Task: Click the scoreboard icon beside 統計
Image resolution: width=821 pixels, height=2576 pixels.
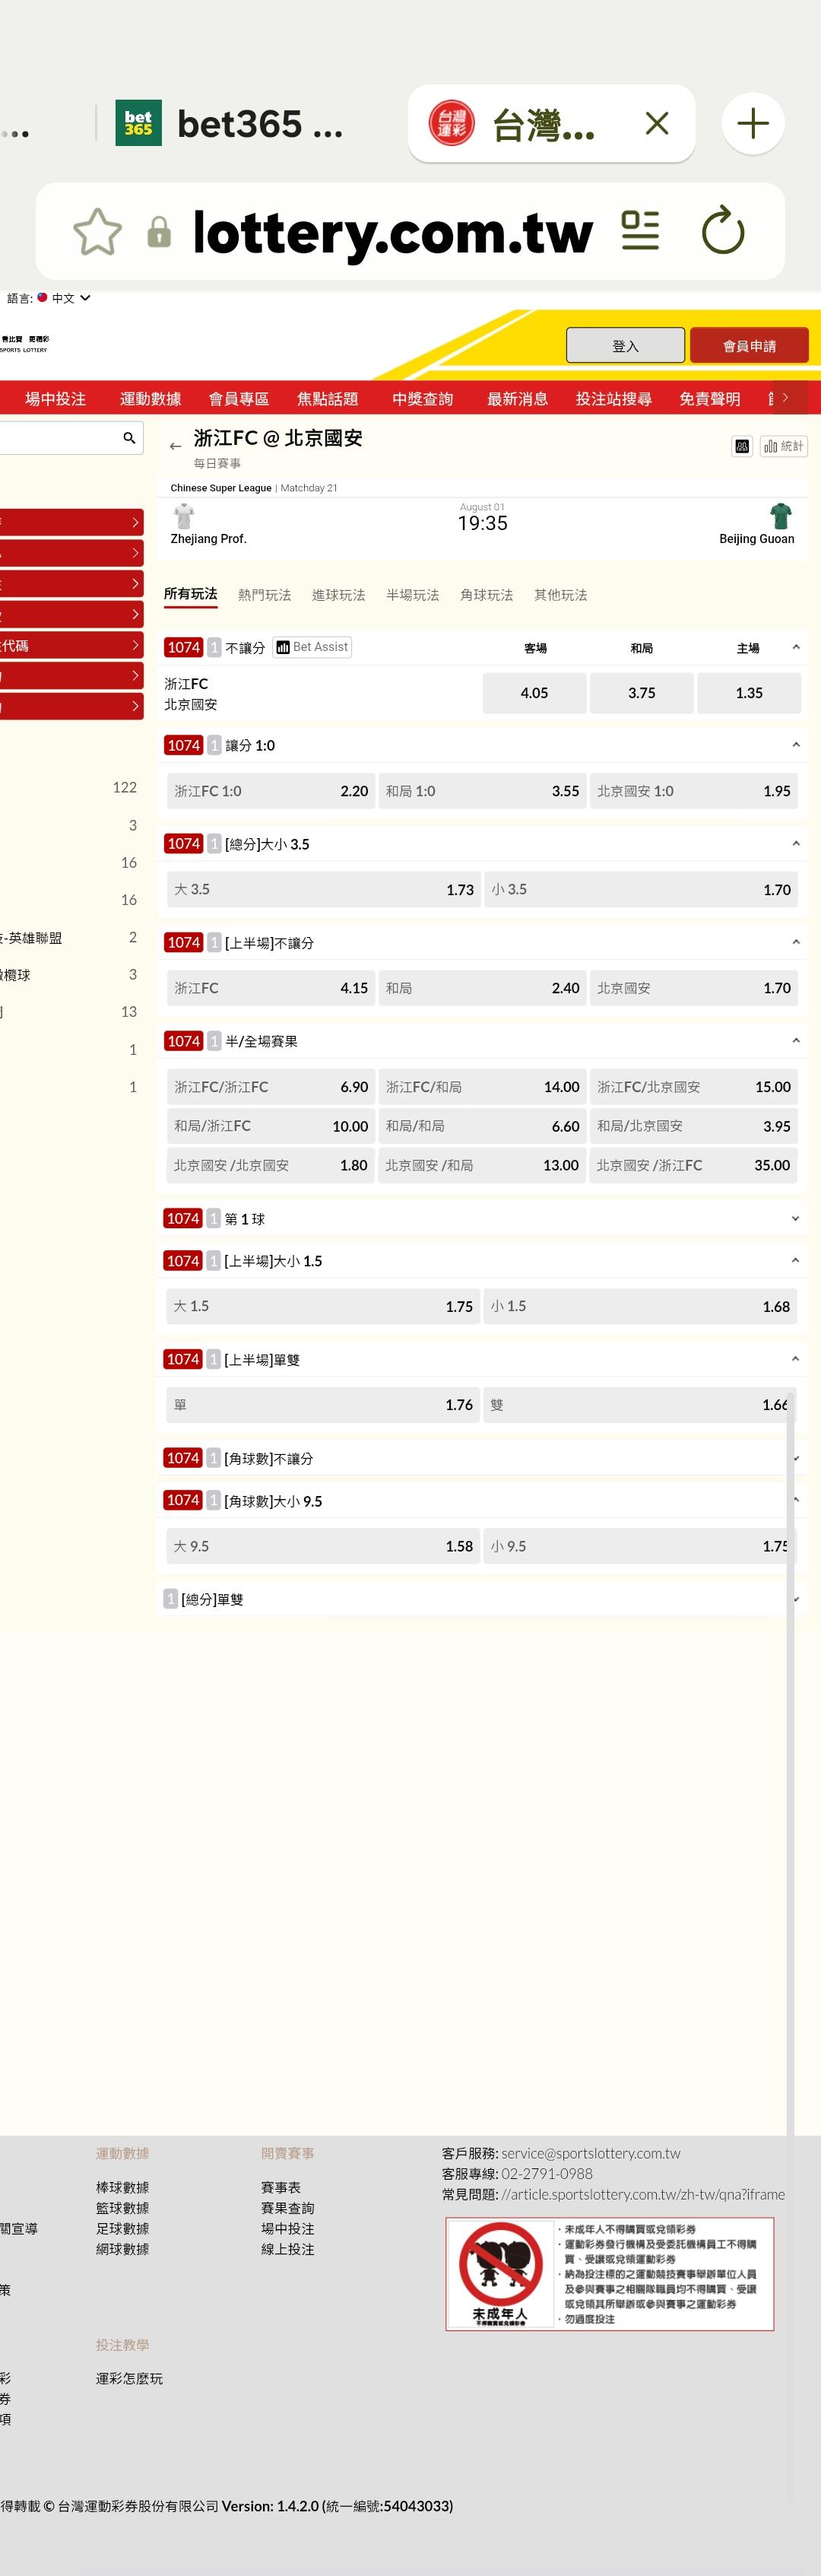Action: click(742, 446)
